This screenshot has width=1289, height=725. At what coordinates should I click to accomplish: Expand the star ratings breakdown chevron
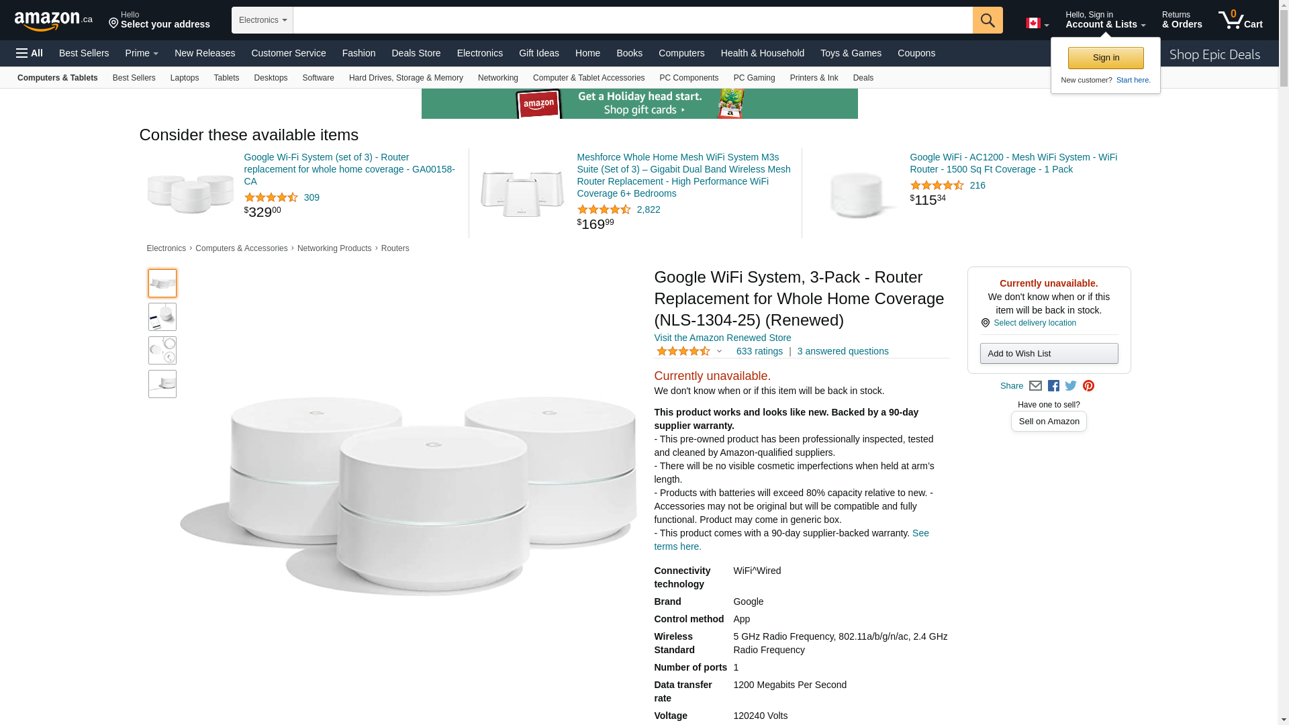coord(719,351)
